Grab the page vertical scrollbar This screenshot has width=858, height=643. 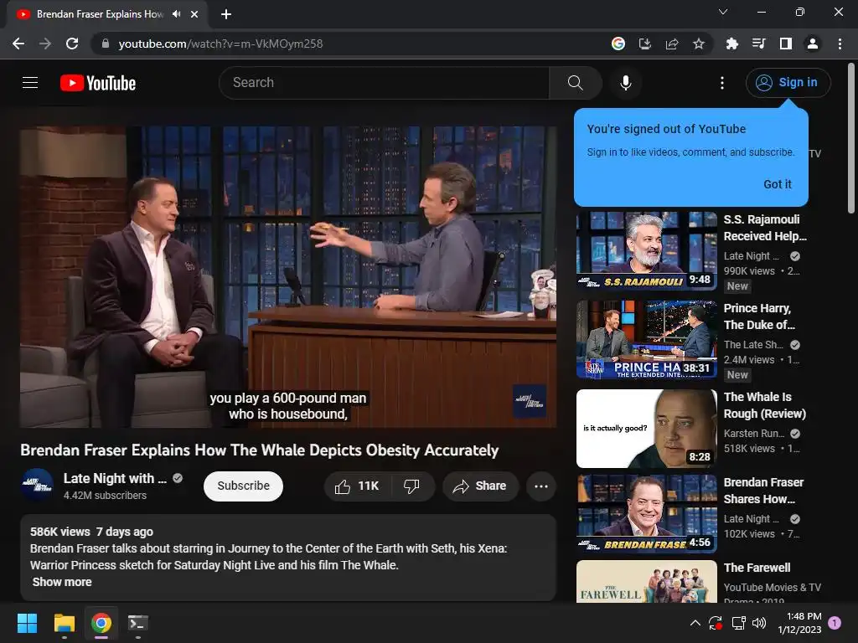pyautogui.click(x=851, y=138)
